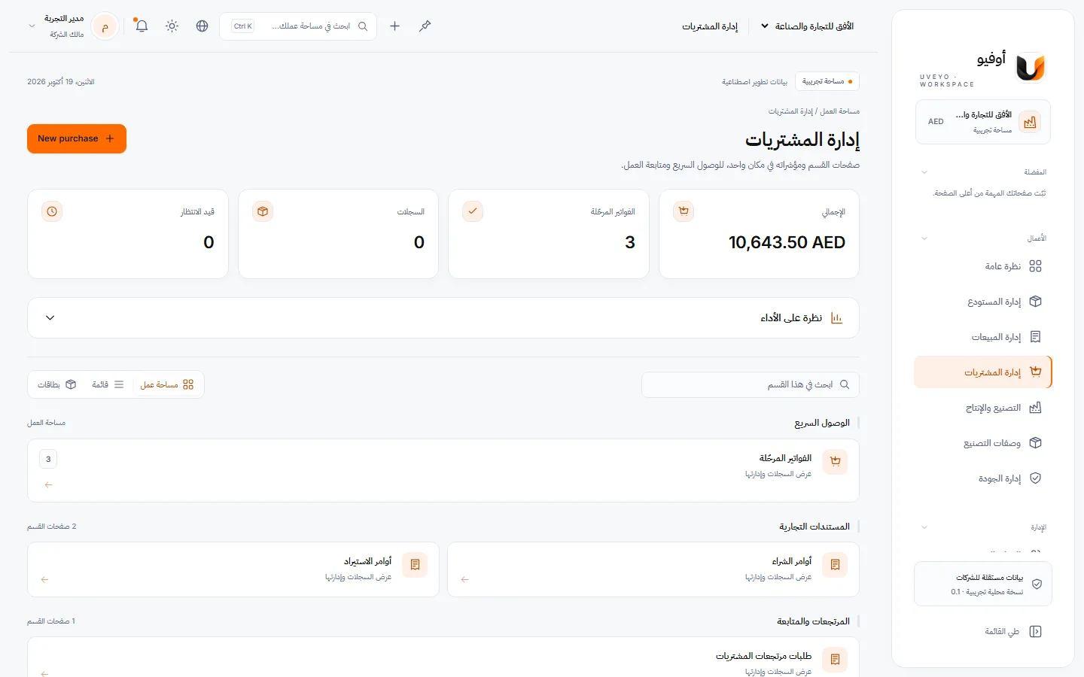
Task: Click the shopping basket icon on الإجمالي card
Action: [684, 211]
